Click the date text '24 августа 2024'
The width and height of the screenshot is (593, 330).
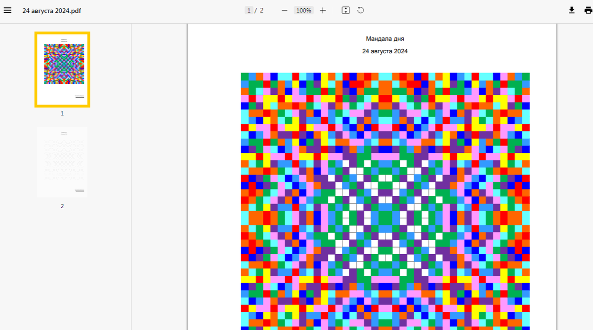[x=385, y=51]
